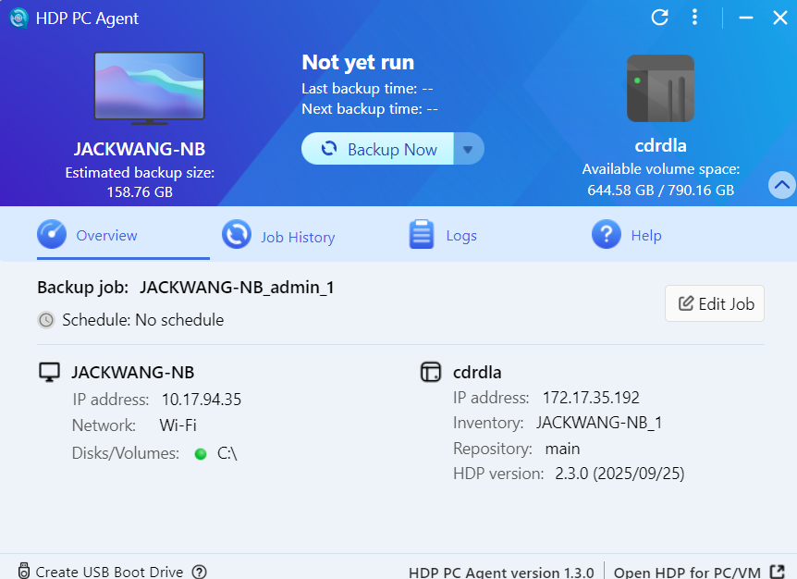Select the Overview tab

click(89, 235)
